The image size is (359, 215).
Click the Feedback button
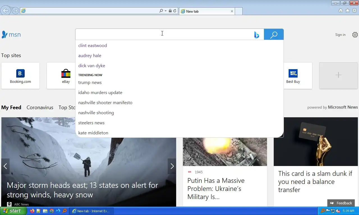point(341,203)
